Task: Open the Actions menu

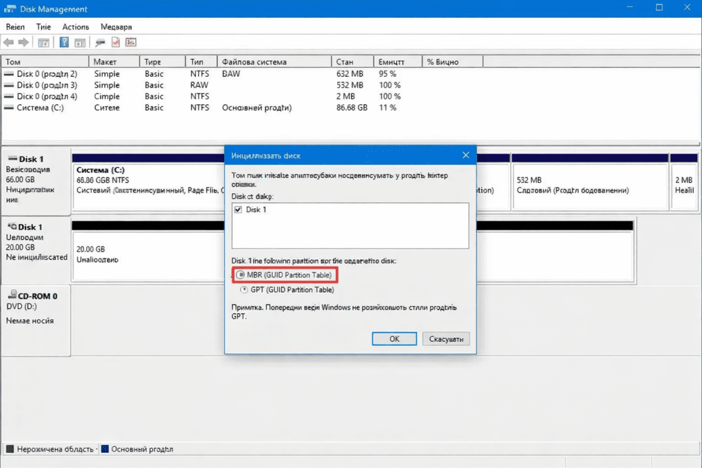Action: [75, 27]
